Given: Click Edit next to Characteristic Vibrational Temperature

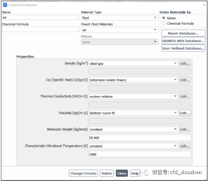Looking at the screenshot, I should click(185, 146).
